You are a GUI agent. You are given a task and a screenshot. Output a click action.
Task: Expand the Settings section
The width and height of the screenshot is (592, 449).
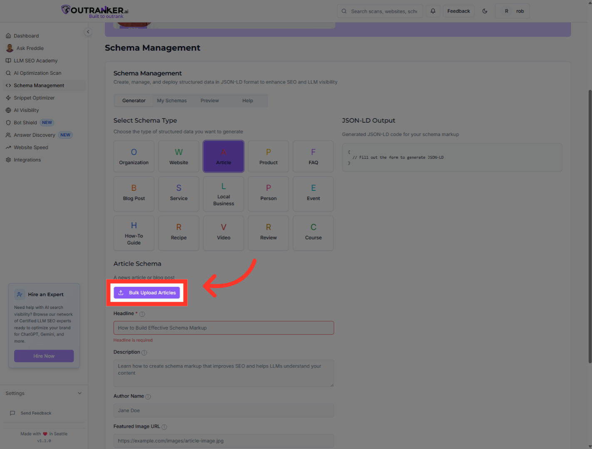pyautogui.click(x=44, y=393)
